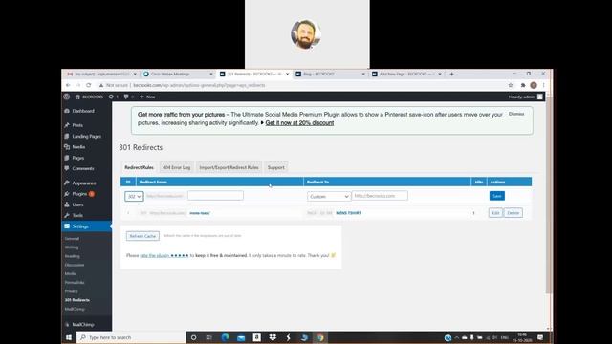Click the Refresh Cache button
The image size is (612, 344).
(142, 236)
